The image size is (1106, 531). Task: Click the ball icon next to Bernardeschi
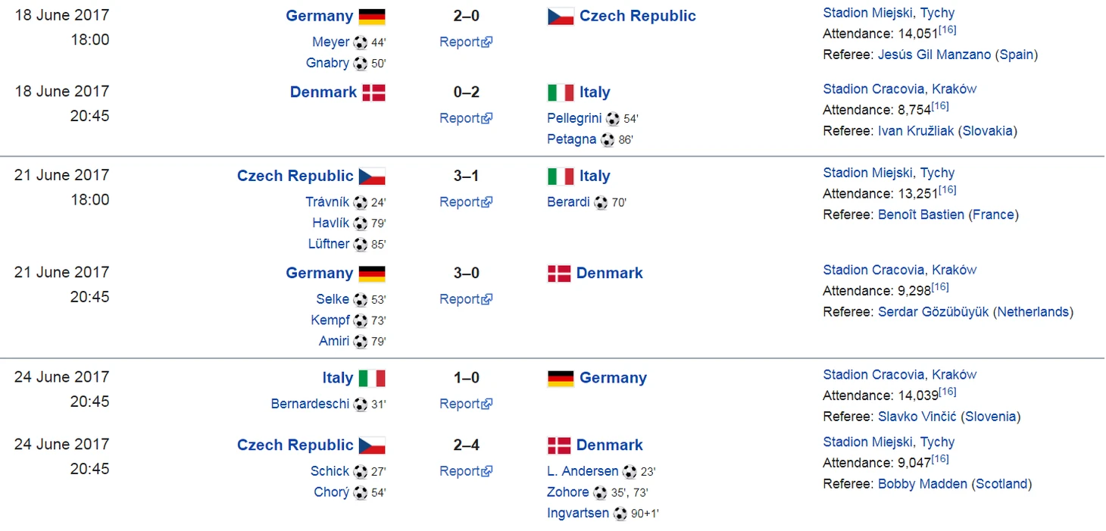(361, 404)
